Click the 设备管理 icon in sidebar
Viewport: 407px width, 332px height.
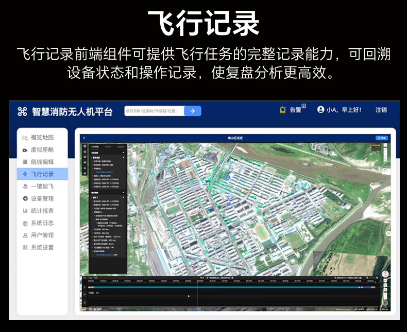(25, 198)
